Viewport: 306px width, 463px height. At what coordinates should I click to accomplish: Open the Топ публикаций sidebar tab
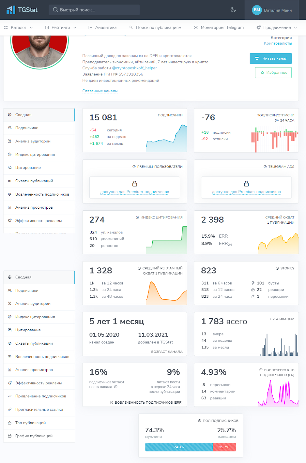coord(39,423)
